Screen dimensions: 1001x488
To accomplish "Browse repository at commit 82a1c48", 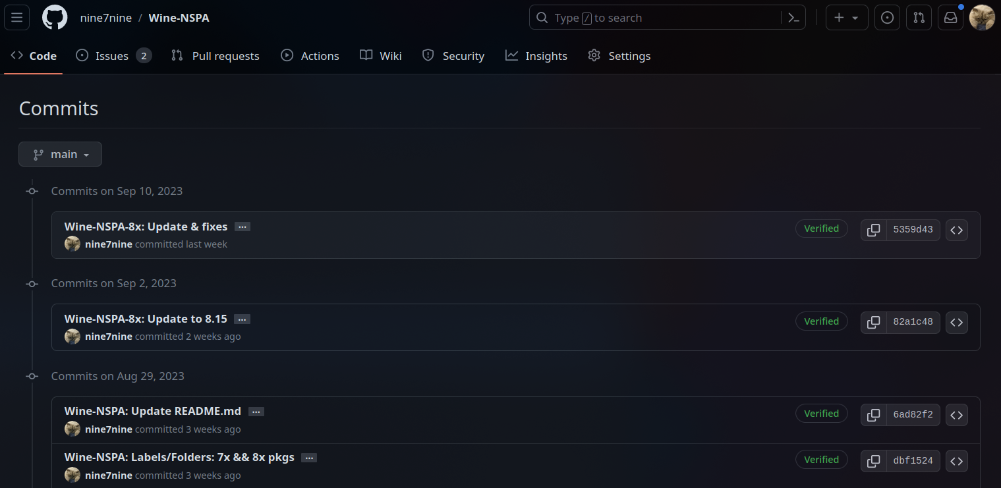I will click(x=957, y=322).
